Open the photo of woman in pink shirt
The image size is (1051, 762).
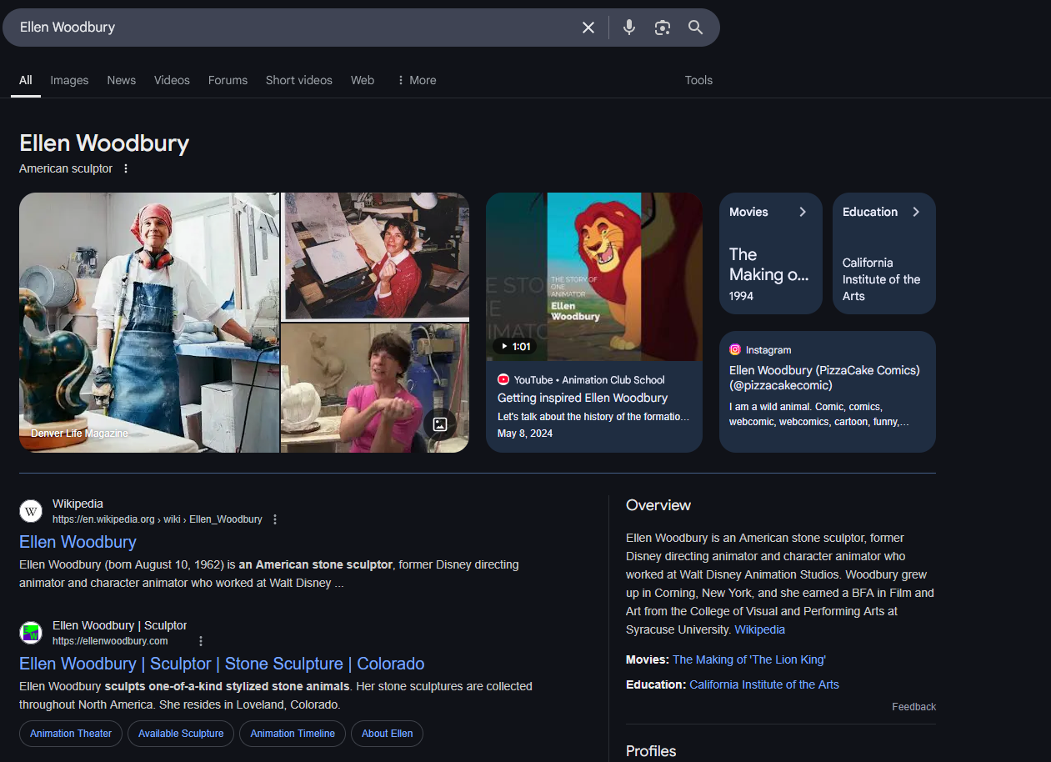375,389
